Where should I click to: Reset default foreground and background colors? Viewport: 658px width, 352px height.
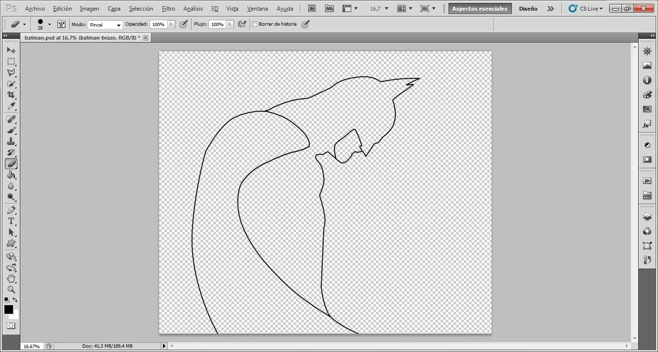[x=7, y=300]
